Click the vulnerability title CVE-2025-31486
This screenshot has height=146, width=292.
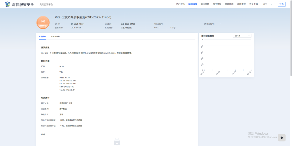tap(83, 17)
